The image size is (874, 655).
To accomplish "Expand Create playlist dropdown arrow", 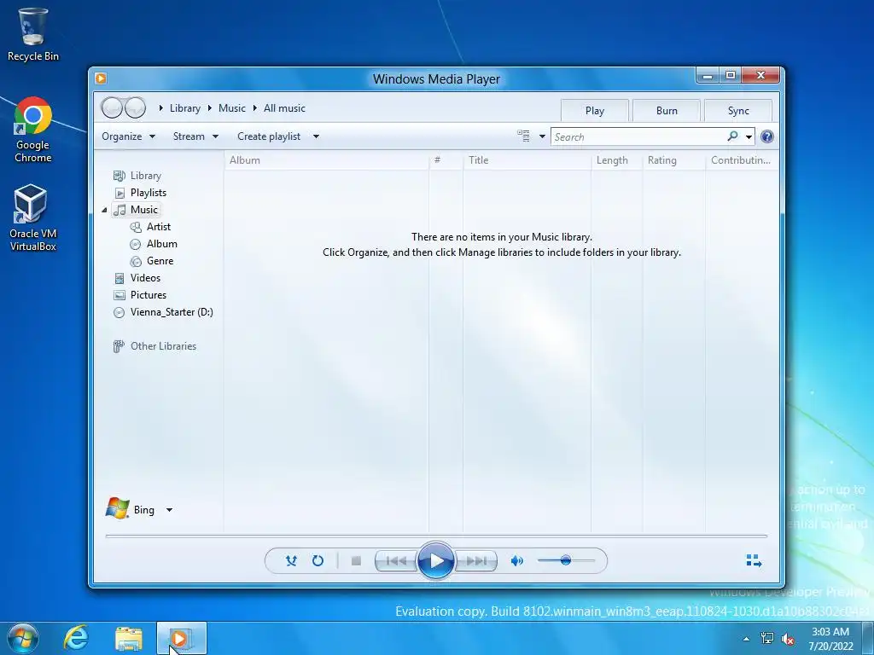I will 316,136.
